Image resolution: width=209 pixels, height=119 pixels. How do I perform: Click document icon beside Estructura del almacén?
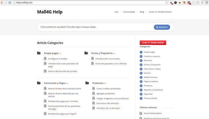[x=94, y=103]
